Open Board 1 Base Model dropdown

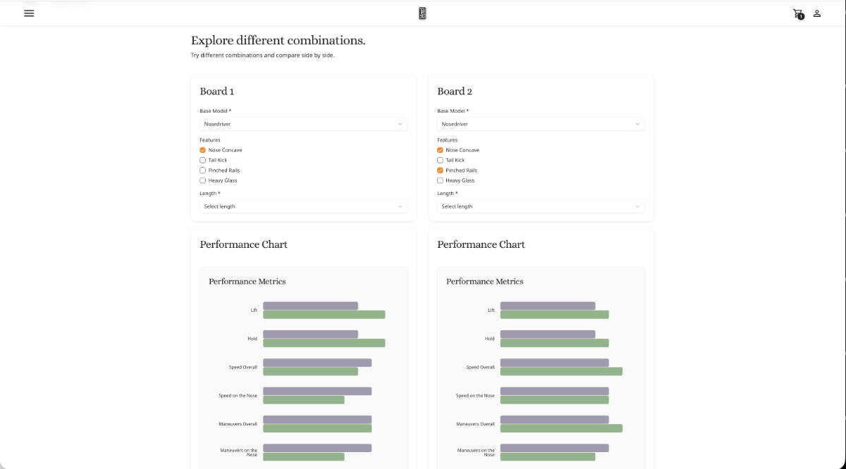[x=303, y=124]
